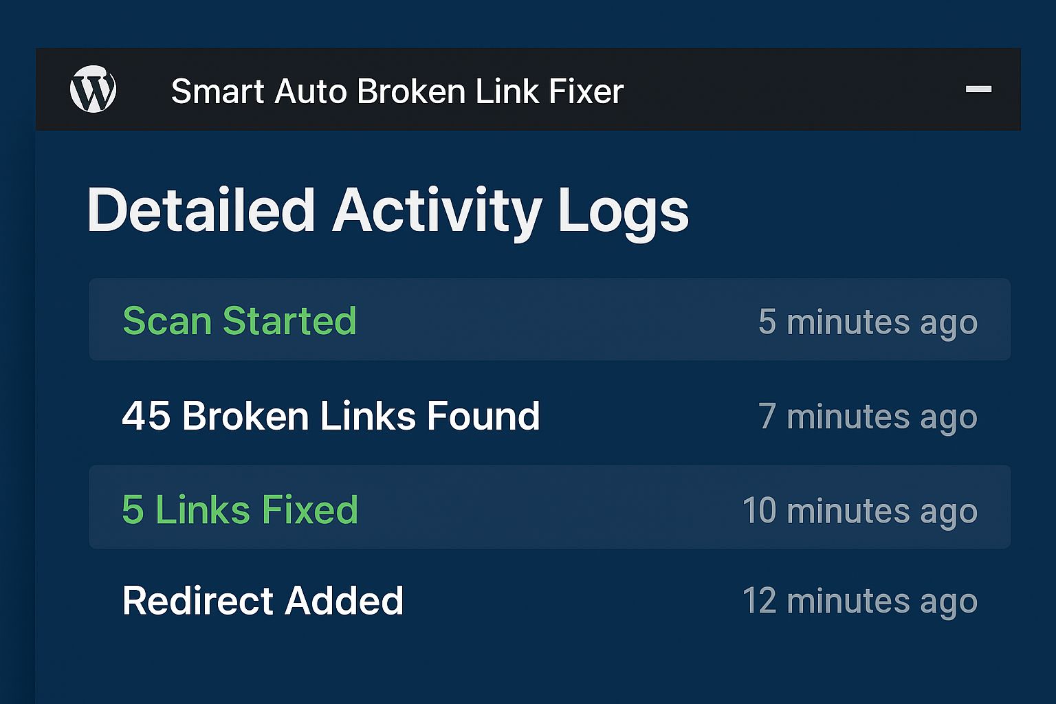
Task: Click the 10 minutes ago timestamp
Action: pos(859,511)
